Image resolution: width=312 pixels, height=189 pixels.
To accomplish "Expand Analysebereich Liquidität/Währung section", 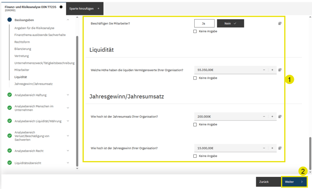I will 68,121.
